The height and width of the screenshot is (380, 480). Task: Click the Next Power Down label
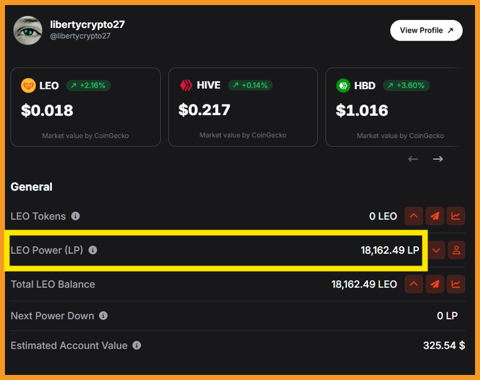(x=52, y=316)
